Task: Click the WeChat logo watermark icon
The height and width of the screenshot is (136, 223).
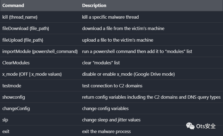Action: [191, 126]
